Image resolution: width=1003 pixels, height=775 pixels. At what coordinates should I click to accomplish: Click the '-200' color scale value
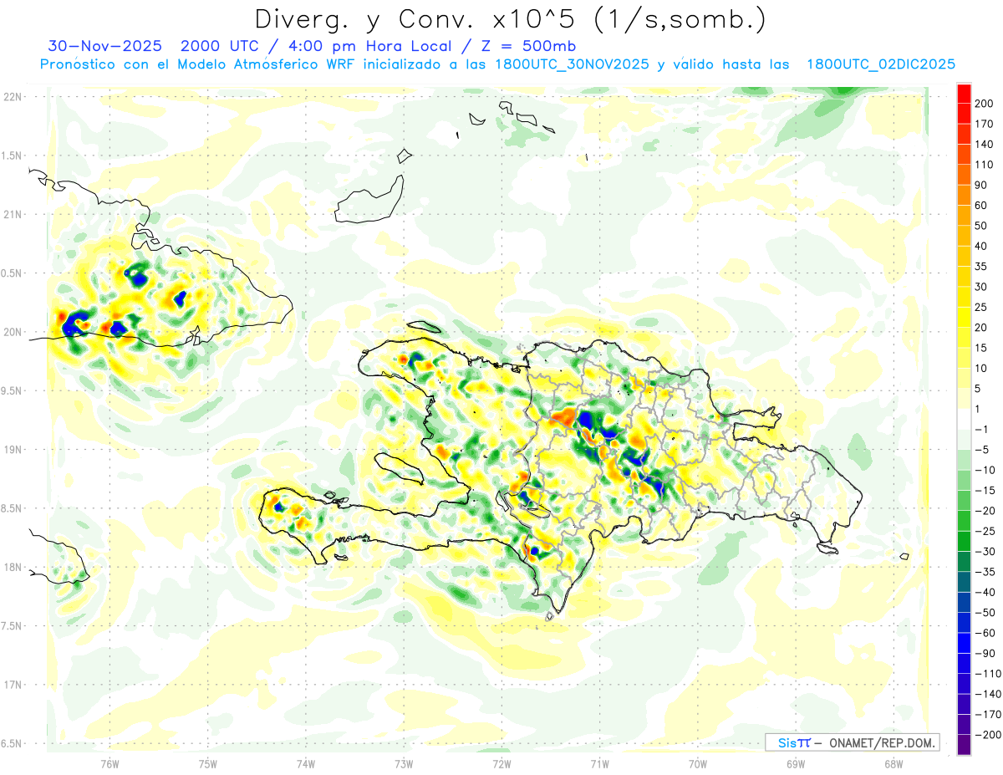[986, 734]
